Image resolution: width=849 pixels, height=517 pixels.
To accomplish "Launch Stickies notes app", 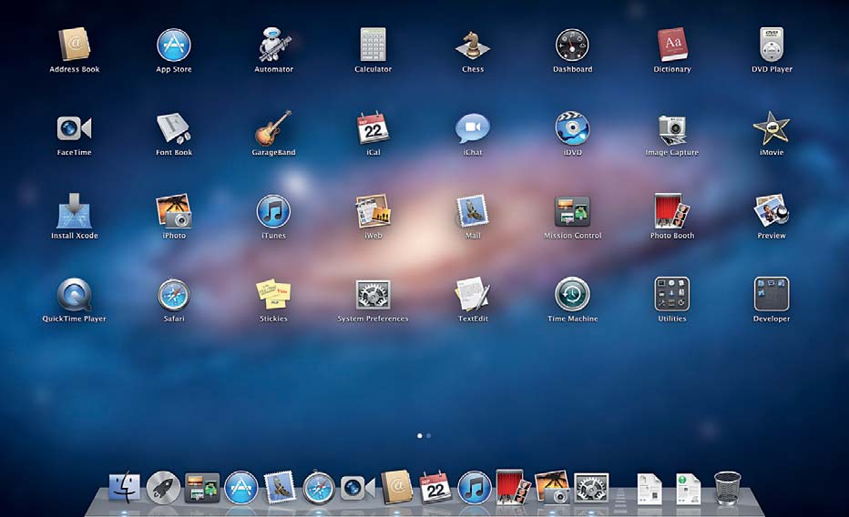I will click(273, 295).
